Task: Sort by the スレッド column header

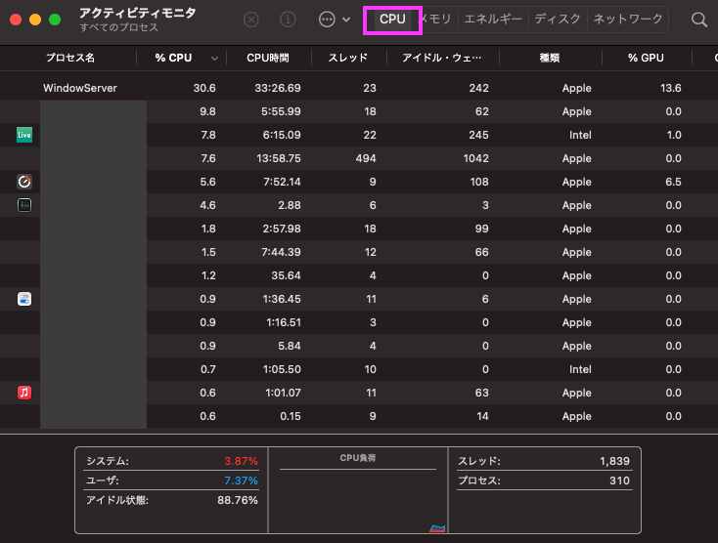Action: (348, 58)
